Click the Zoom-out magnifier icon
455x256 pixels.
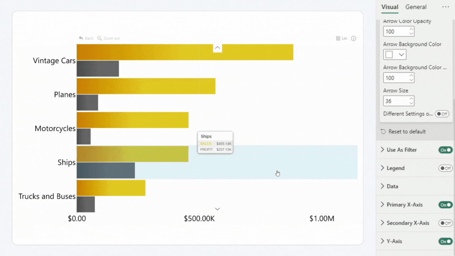pyautogui.click(x=100, y=38)
